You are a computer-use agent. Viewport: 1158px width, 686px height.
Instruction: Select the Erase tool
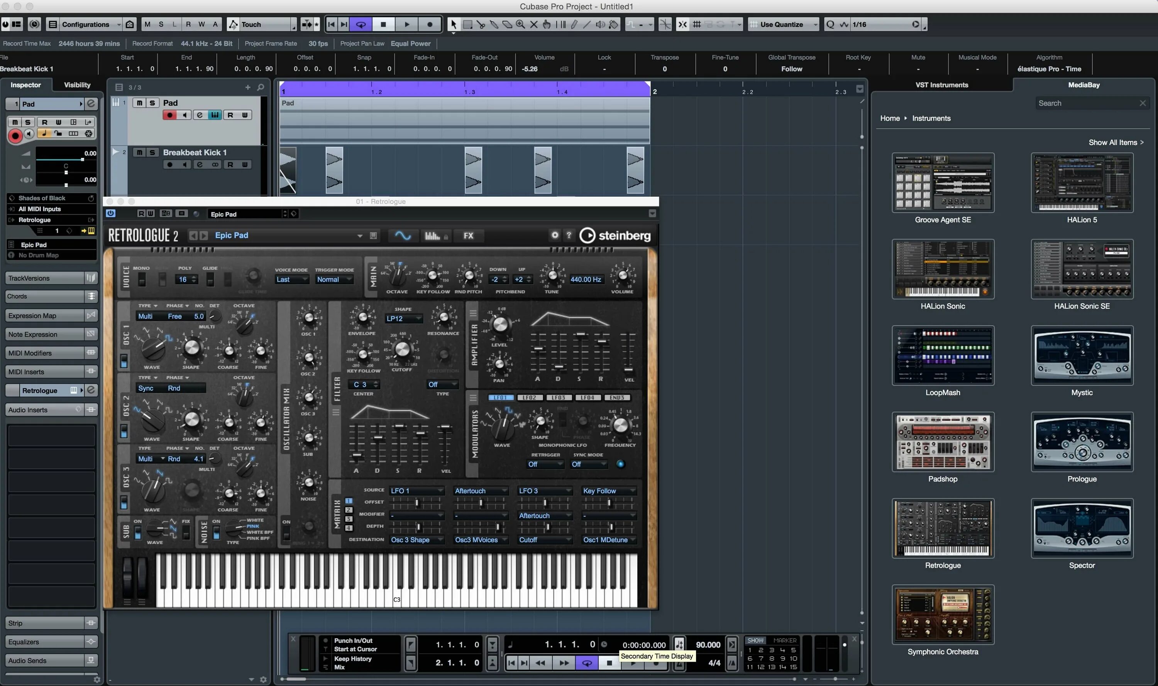507,25
